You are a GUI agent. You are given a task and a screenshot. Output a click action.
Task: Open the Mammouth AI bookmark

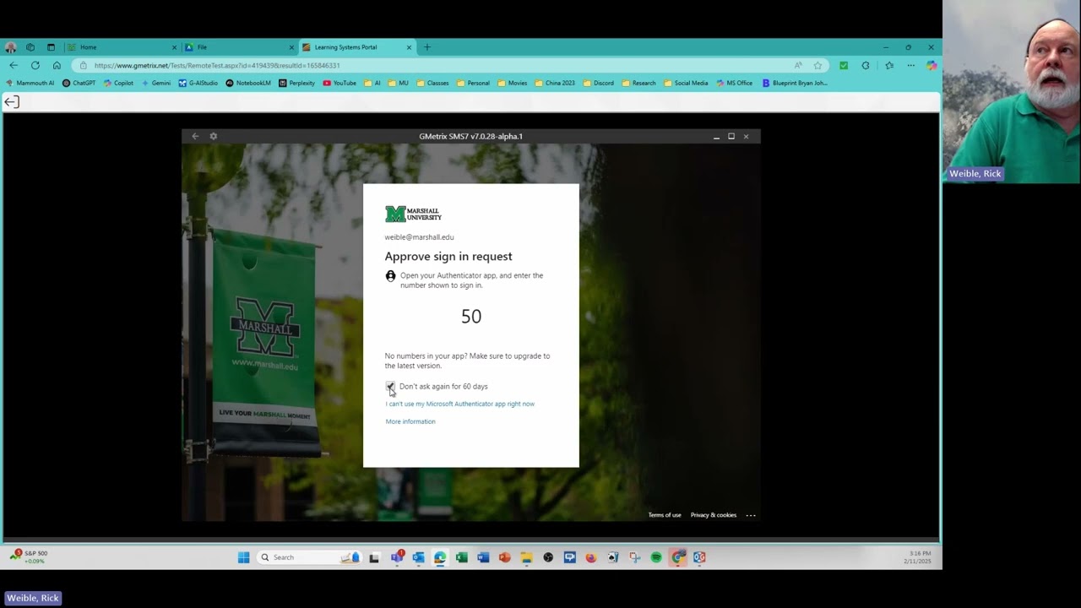click(x=30, y=83)
